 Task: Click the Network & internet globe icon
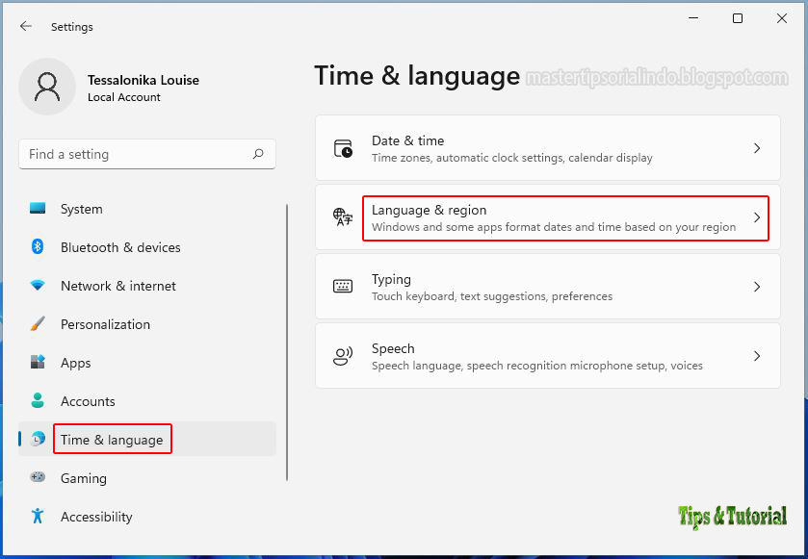(x=39, y=286)
